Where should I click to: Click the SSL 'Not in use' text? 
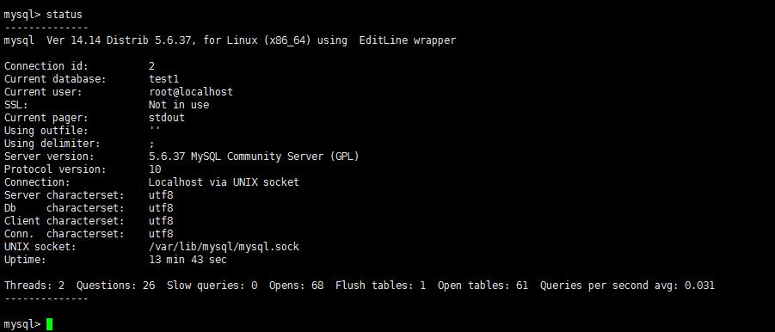pyautogui.click(x=179, y=105)
